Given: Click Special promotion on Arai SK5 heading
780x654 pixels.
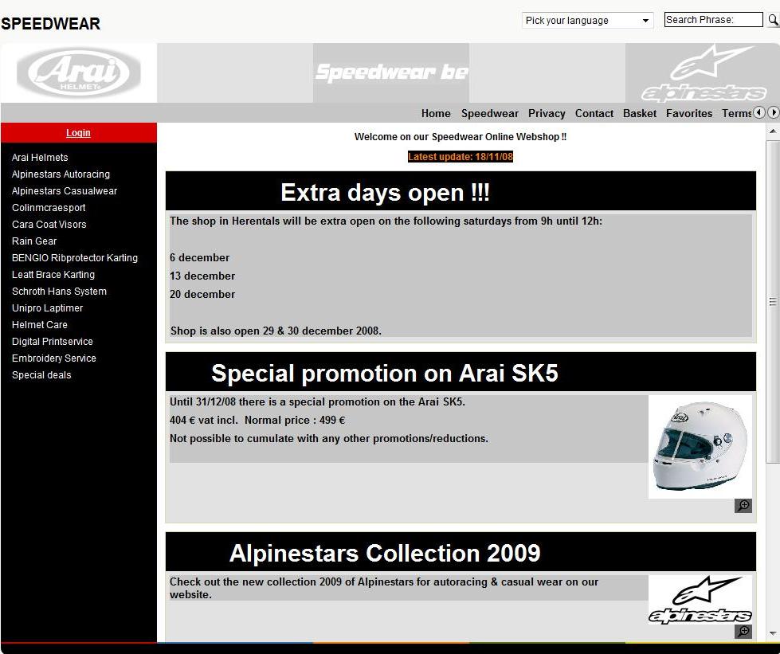Looking at the screenshot, I should coord(385,373).
